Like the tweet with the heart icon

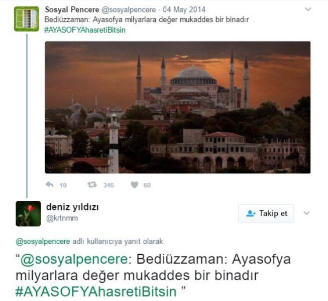(135, 185)
